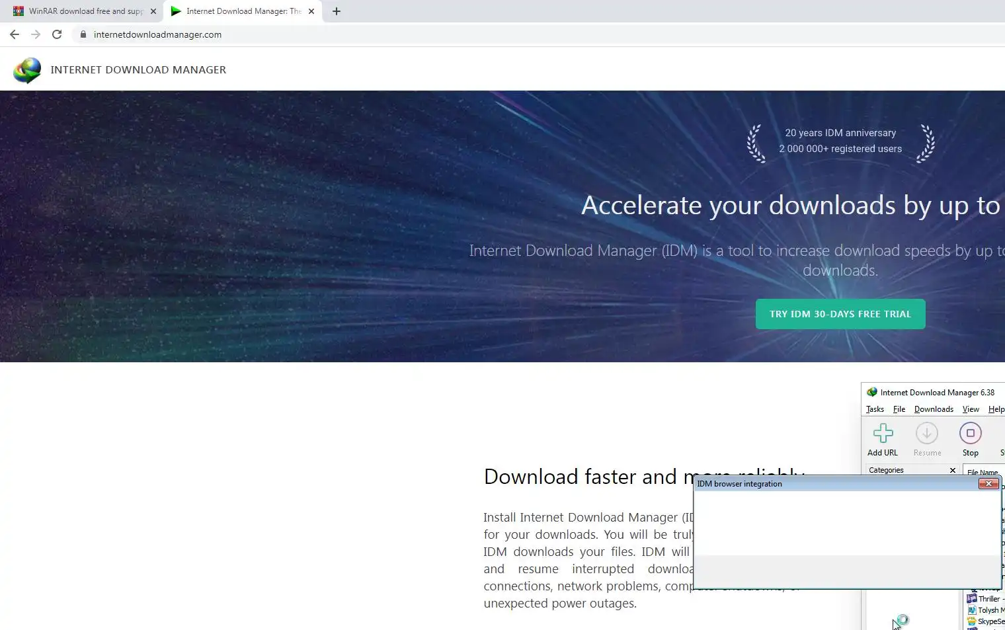The width and height of the screenshot is (1005, 630).
Task: Open the Tasks menu in IDM window
Action: point(875,409)
